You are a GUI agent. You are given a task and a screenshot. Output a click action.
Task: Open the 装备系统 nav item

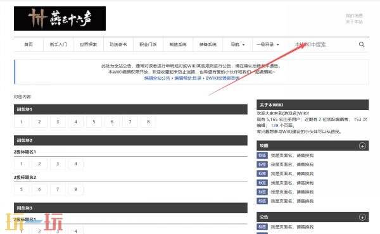click(x=208, y=44)
